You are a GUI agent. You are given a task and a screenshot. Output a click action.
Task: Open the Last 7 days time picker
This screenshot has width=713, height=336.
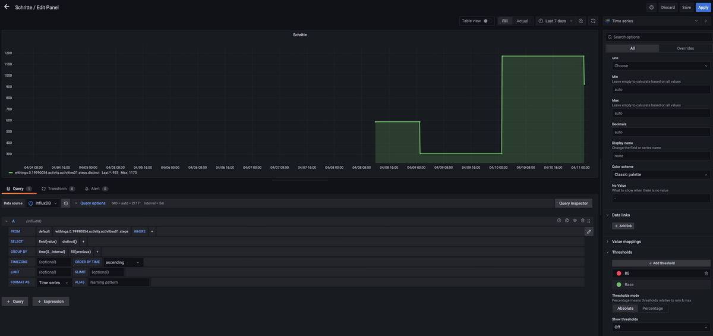pyautogui.click(x=556, y=21)
